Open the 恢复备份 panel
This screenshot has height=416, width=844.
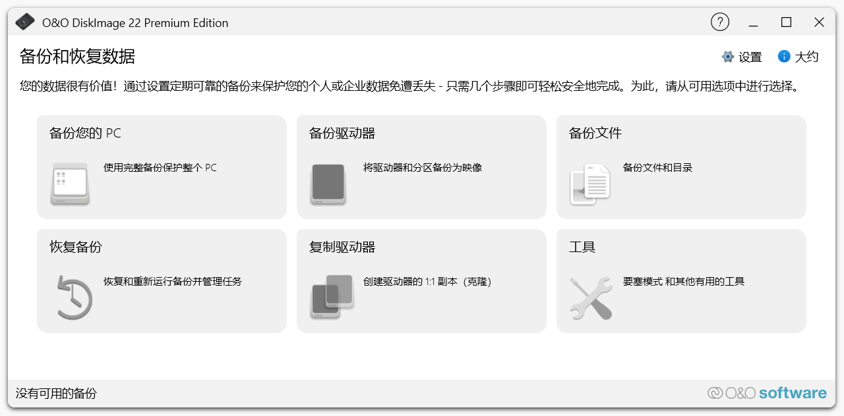tap(162, 280)
